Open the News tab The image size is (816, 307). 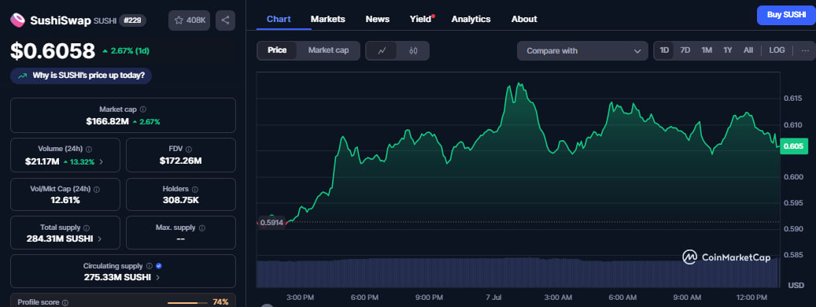[377, 19]
